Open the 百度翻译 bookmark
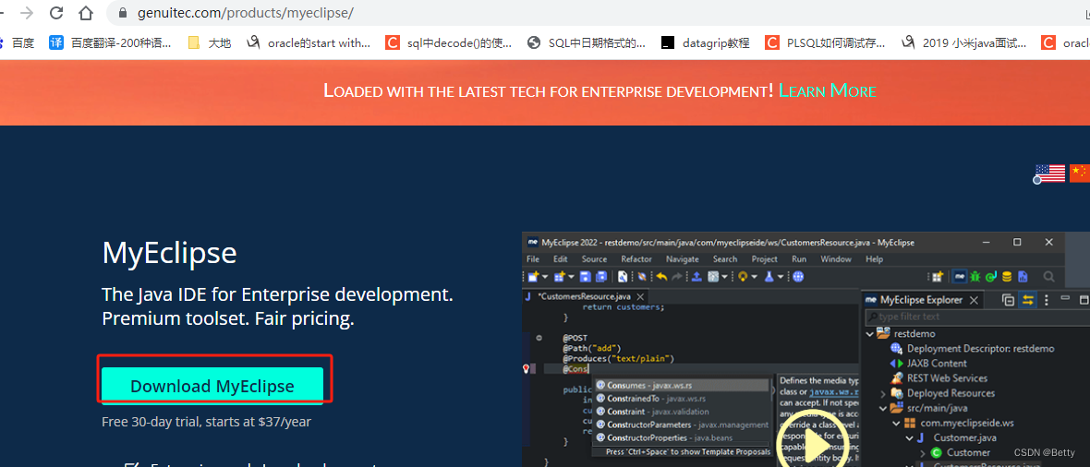The height and width of the screenshot is (467, 1090). pos(110,43)
